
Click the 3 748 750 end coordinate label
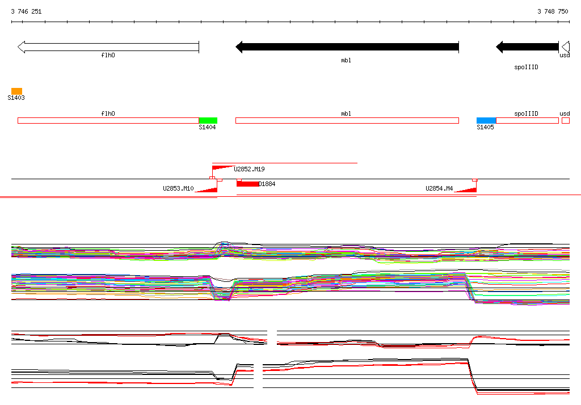click(553, 11)
